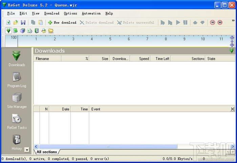Open ReGet Tasks in the sidebar
This screenshot has height=163, width=237.
point(17,122)
